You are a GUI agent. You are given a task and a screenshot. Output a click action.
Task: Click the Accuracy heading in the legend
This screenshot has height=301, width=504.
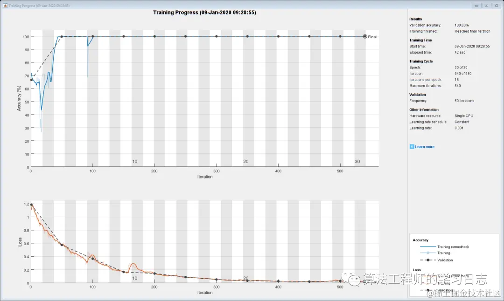click(420, 240)
